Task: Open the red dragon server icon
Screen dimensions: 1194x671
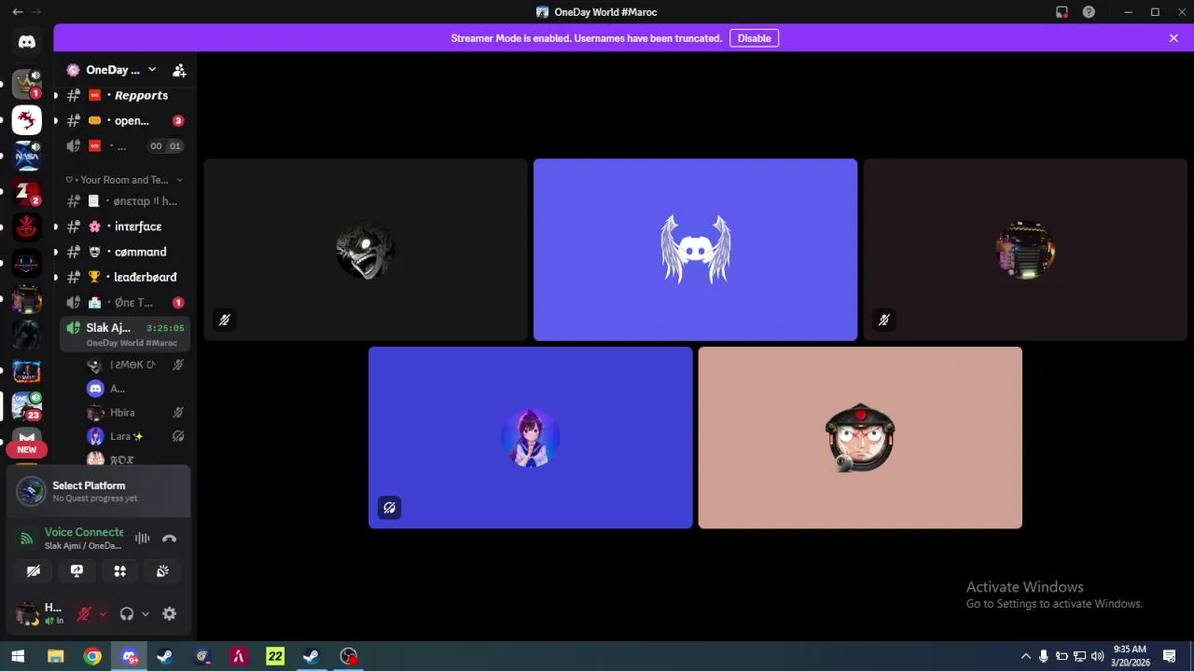Action: (x=26, y=120)
